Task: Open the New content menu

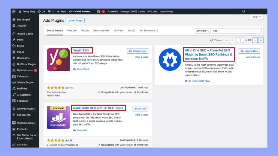Action: point(61,12)
